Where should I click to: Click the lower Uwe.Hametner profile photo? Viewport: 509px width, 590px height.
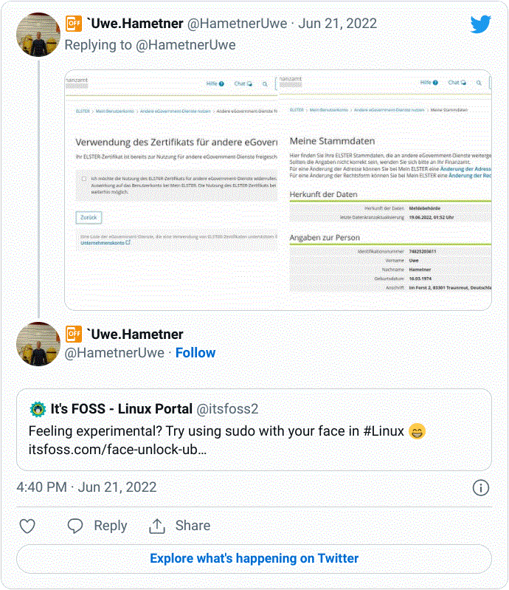38,344
